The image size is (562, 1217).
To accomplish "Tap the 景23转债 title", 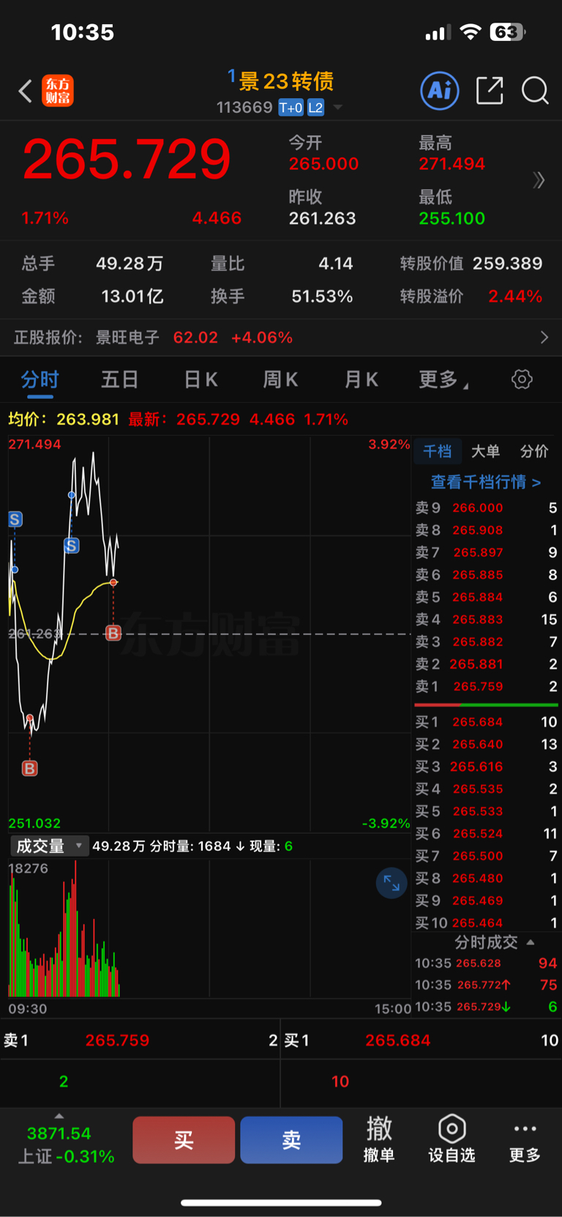I will tap(286, 81).
